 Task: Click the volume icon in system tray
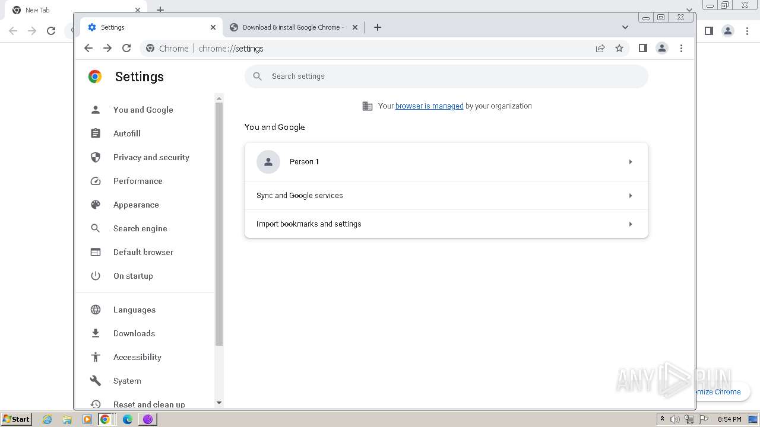[675, 419]
